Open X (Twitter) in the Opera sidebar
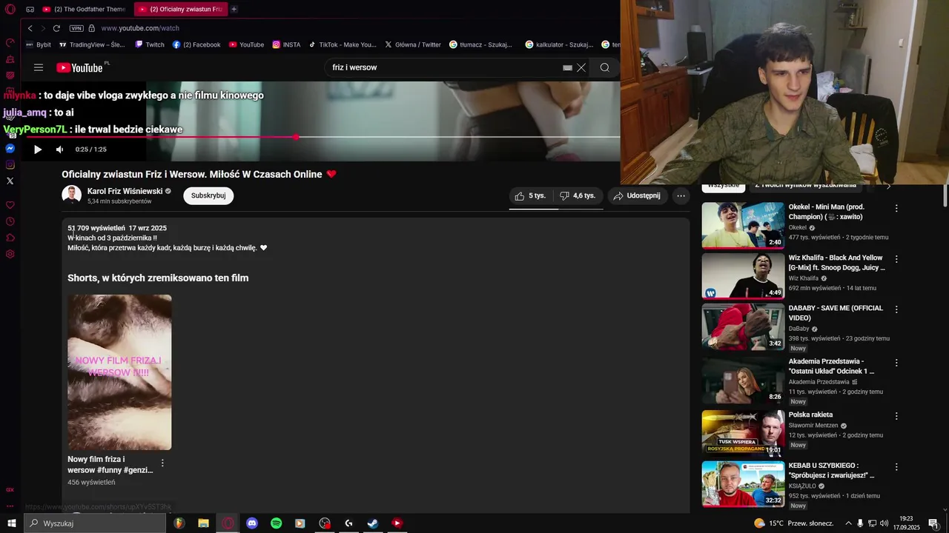The width and height of the screenshot is (949, 533). [x=10, y=181]
